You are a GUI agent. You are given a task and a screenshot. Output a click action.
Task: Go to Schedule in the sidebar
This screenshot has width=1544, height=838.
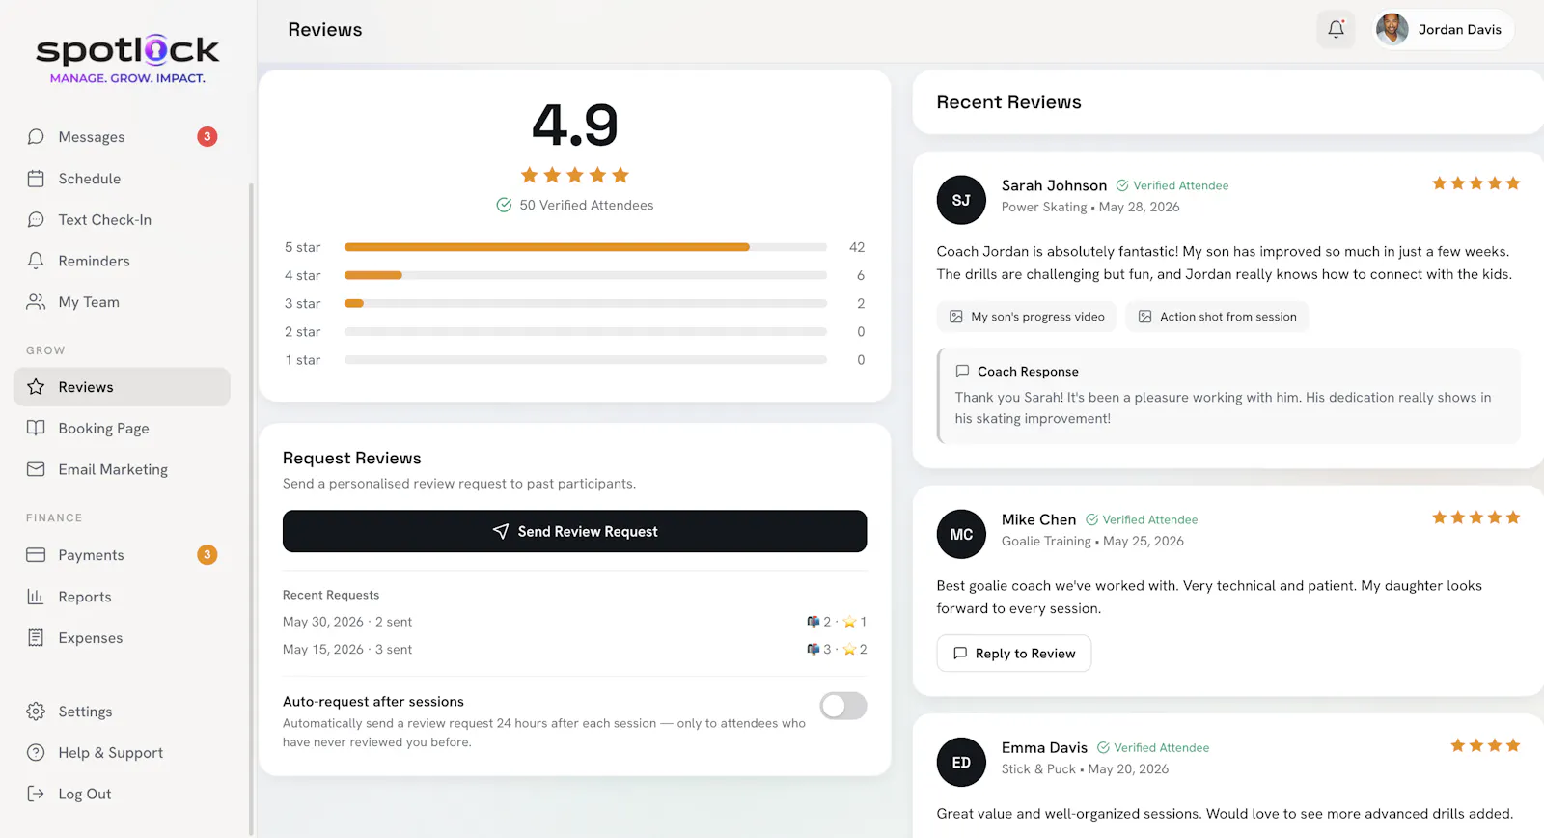coord(122,179)
